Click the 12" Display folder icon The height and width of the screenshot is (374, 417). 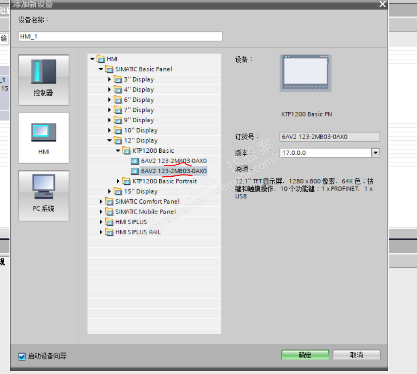tap(118, 140)
